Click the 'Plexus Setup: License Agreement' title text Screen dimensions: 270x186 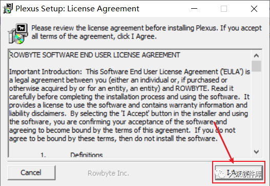77,9
